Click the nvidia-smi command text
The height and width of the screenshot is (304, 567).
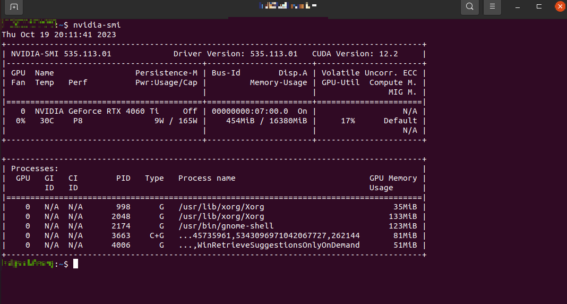click(x=97, y=25)
